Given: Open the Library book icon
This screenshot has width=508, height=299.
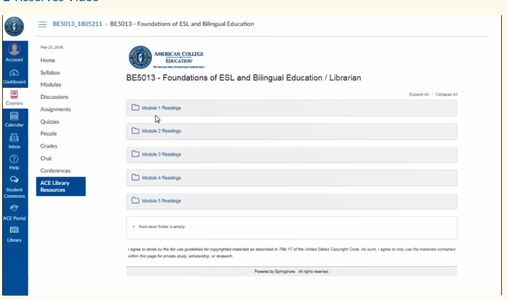Looking at the screenshot, I should pos(14,230).
